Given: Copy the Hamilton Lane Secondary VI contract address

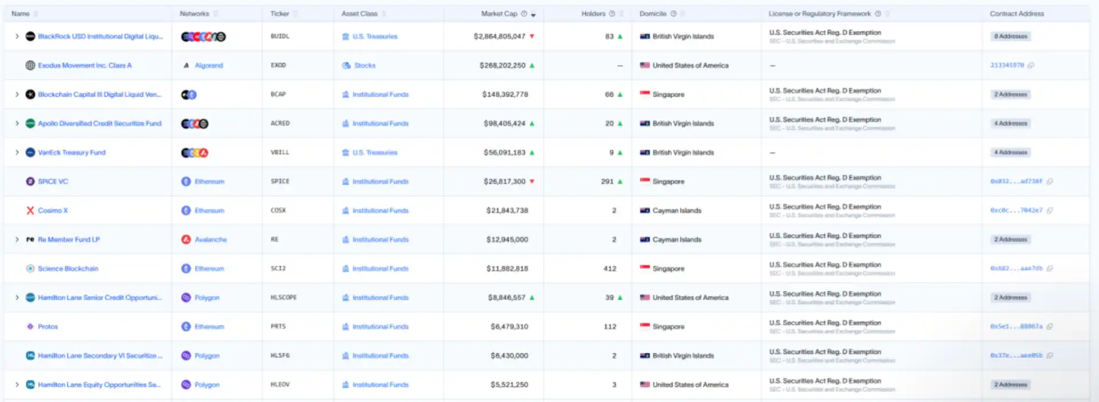Looking at the screenshot, I should click(1050, 356).
